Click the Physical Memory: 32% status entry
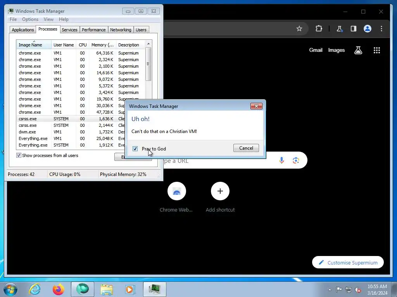 123,174
